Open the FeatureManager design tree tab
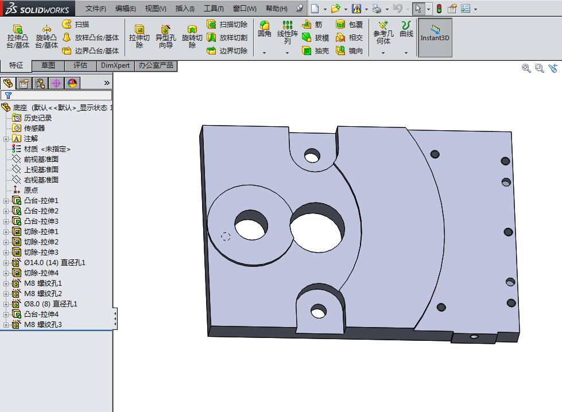Viewport: 562px width, 412px height. tap(8, 83)
